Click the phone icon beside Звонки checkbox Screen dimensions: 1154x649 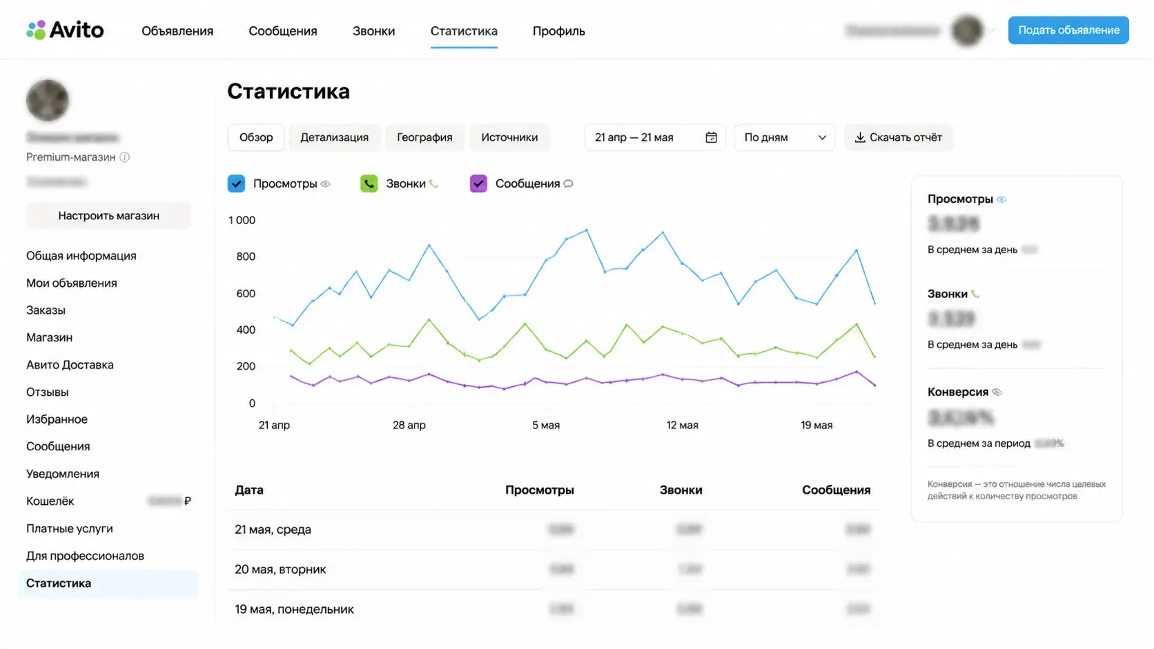433,183
